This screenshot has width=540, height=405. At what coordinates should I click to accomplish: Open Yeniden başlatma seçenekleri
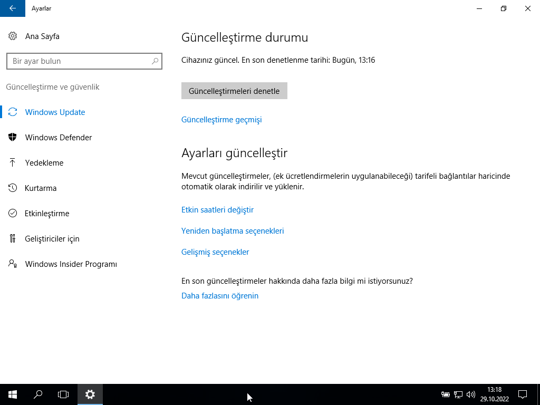233,231
